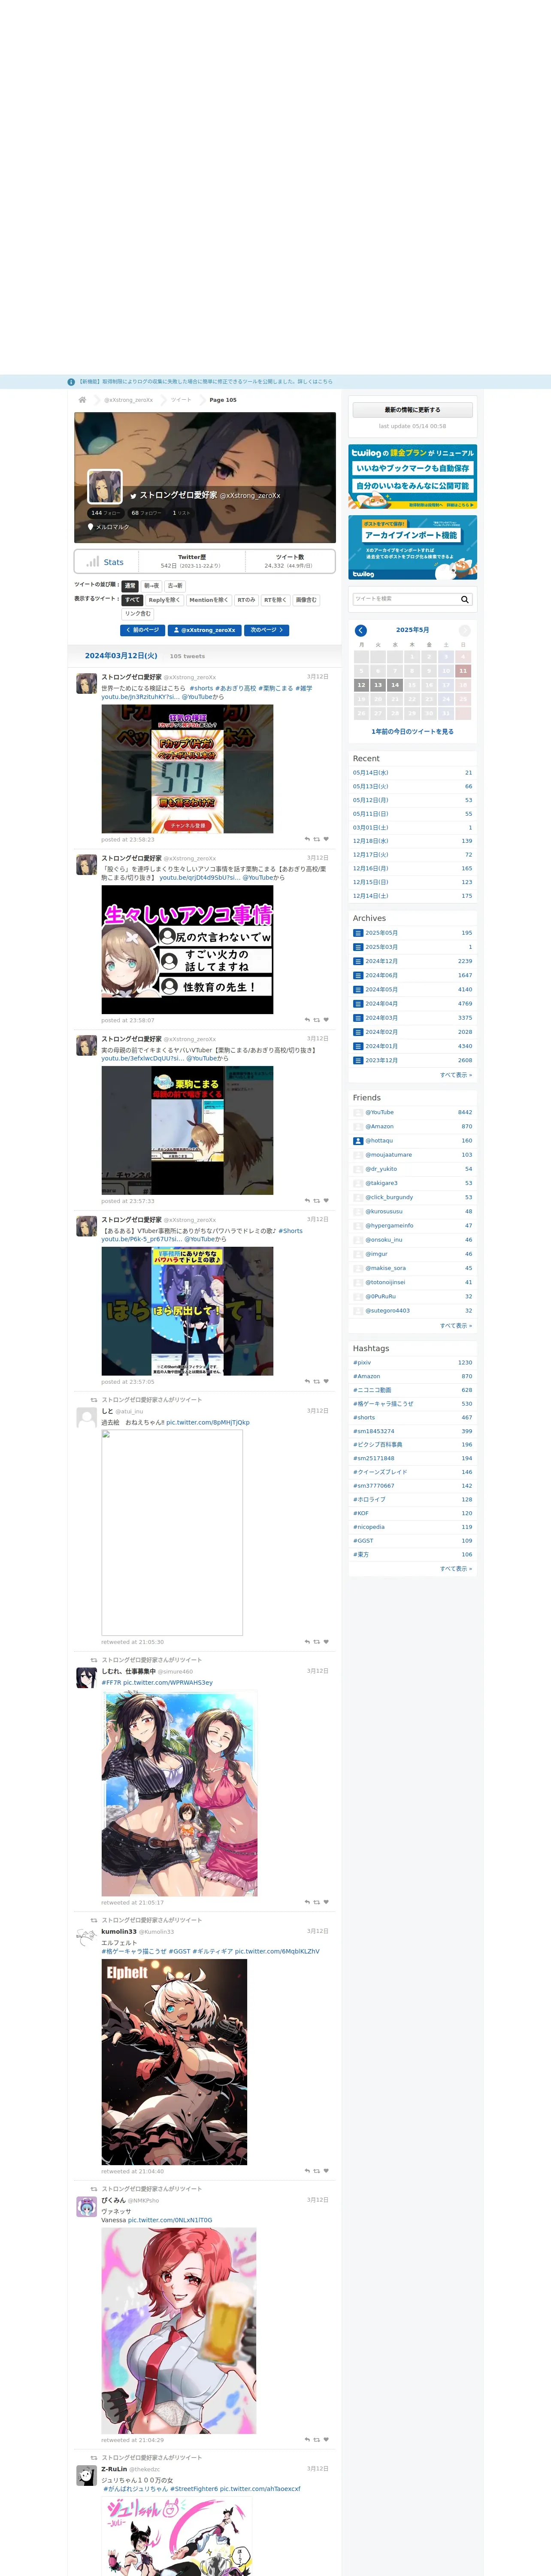
Task: Reply to the tweet retweeted at 21:04:29
Action: (307, 2440)
